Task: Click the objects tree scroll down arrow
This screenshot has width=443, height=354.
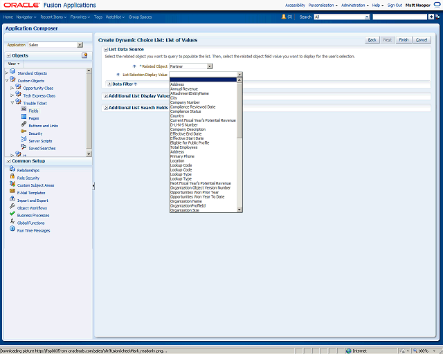Action: tap(89, 154)
